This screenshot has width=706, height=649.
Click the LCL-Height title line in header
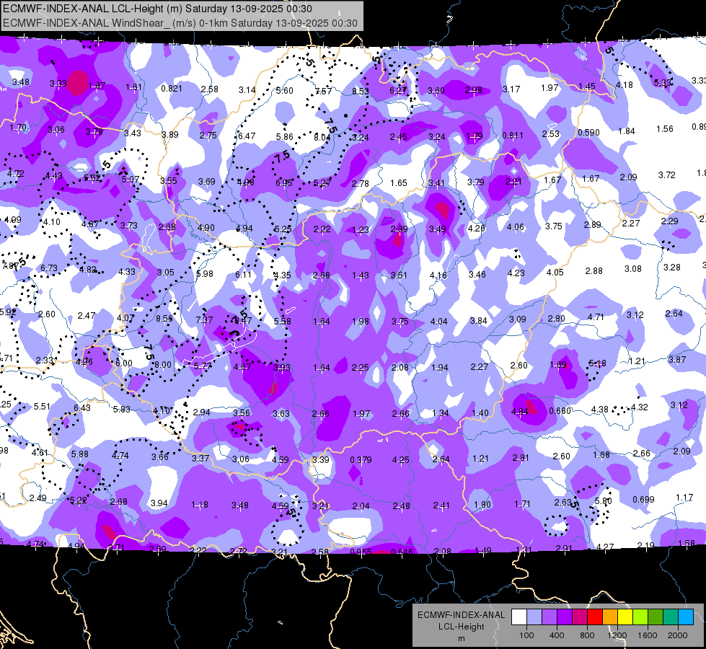coord(158,9)
